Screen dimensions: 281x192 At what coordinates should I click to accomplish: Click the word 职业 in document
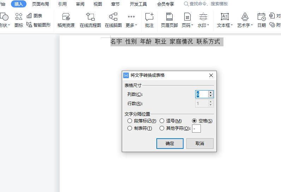tap(161, 42)
